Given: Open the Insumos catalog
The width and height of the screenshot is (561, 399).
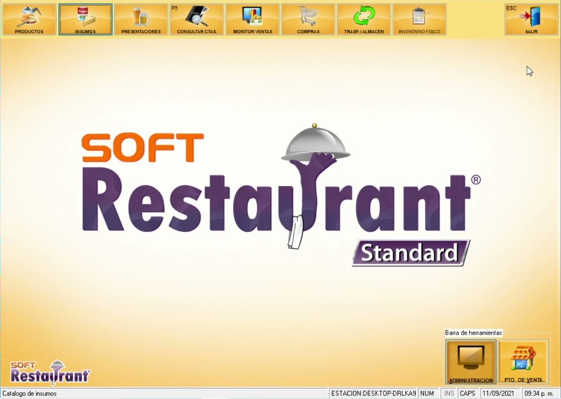Looking at the screenshot, I should point(85,19).
